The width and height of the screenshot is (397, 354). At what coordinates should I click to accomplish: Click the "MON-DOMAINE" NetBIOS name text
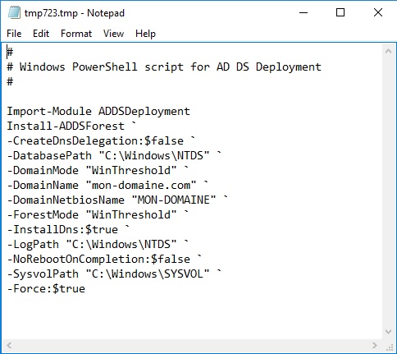tap(174, 200)
